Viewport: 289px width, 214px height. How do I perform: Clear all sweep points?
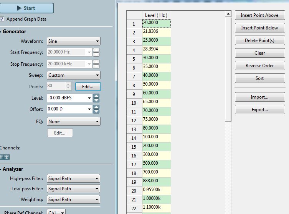(x=260, y=53)
